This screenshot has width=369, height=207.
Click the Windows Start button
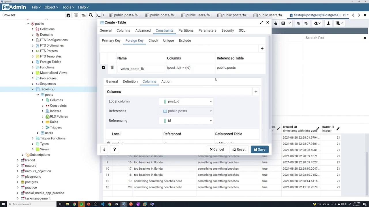[x=3, y=204]
